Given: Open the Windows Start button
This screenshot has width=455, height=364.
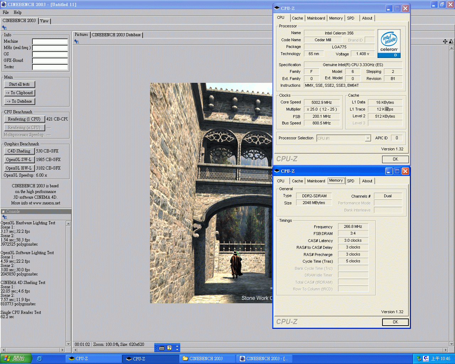Looking at the screenshot, I should [16, 359].
